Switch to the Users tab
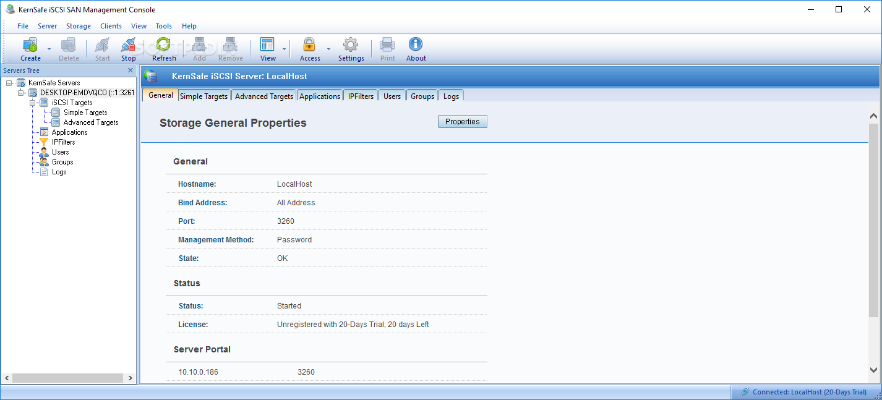The width and height of the screenshot is (882, 400). pos(392,96)
